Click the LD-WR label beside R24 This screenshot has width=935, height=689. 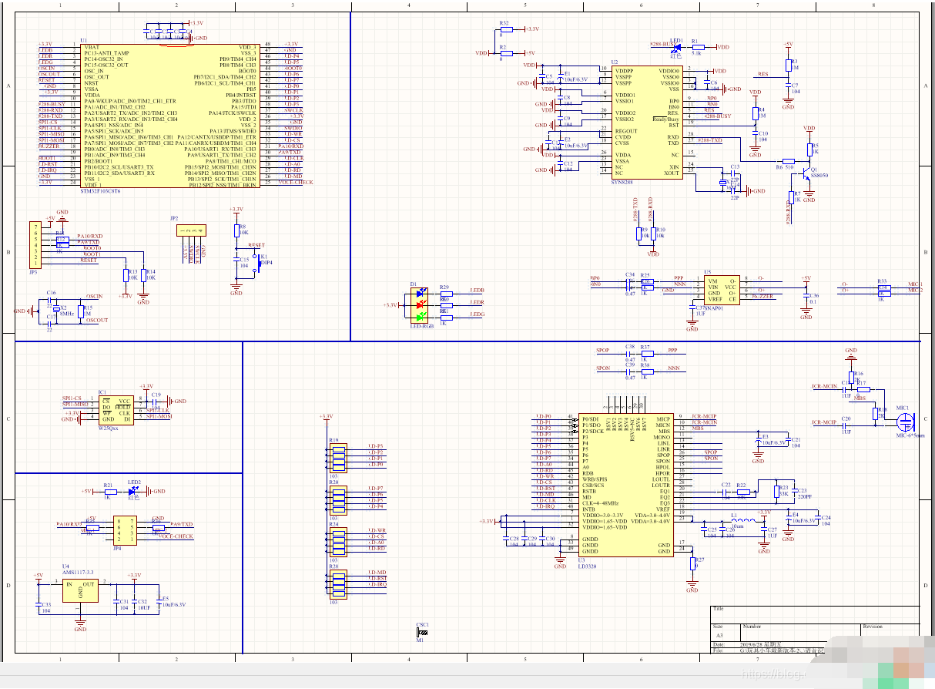point(377,530)
